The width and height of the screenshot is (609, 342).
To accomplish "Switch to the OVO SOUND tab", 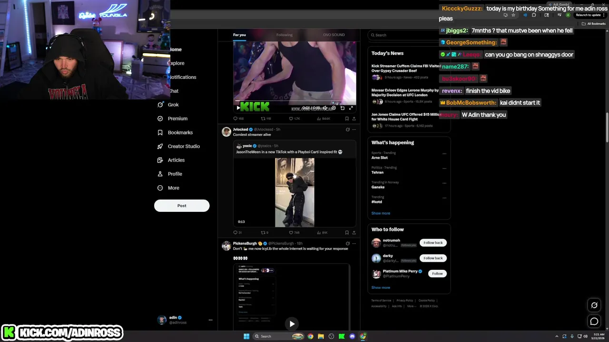I will [334, 35].
